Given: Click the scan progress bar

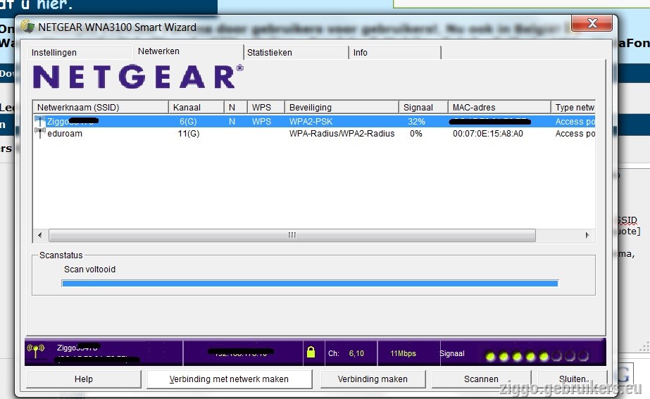Looking at the screenshot, I should pos(310,284).
